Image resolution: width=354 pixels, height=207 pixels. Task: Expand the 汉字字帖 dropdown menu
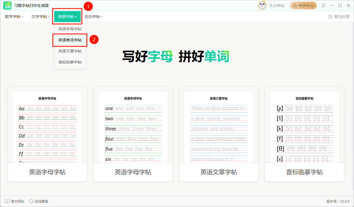click(x=41, y=17)
